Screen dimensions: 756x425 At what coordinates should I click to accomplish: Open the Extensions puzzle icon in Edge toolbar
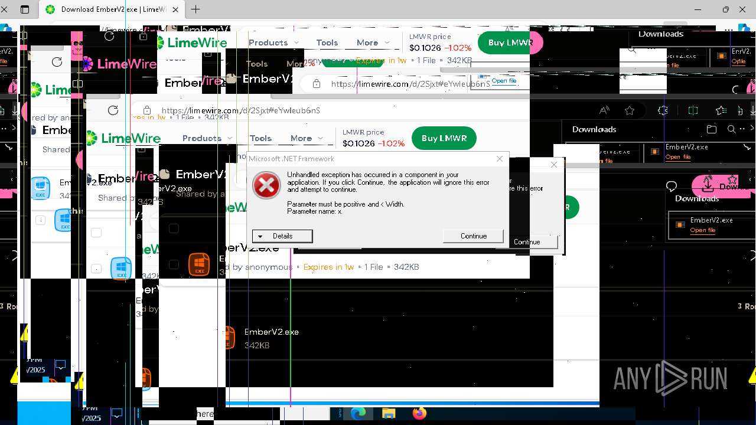663,110
